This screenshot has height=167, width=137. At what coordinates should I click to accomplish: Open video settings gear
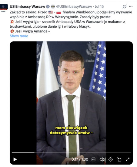tap(110, 159)
